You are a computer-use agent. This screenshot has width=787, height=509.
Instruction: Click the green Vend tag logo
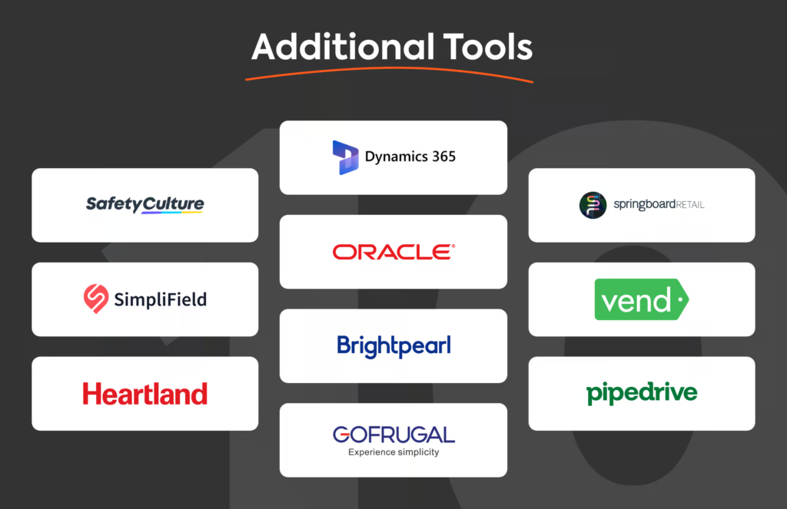pyautogui.click(x=642, y=299)
